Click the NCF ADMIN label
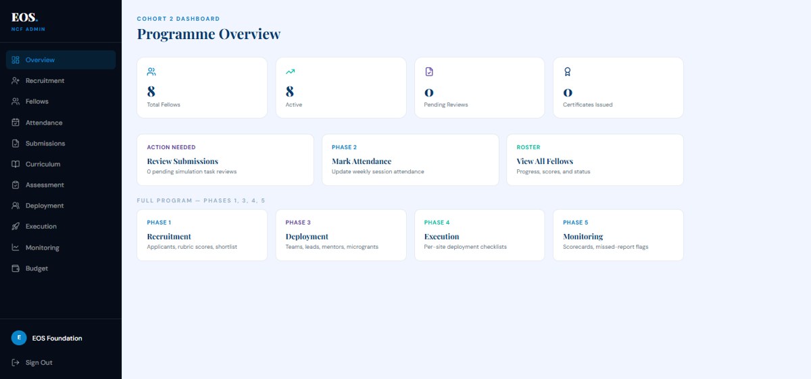This screenshot has width=811, height=379. pyautogui.click(x=28, y=30)
